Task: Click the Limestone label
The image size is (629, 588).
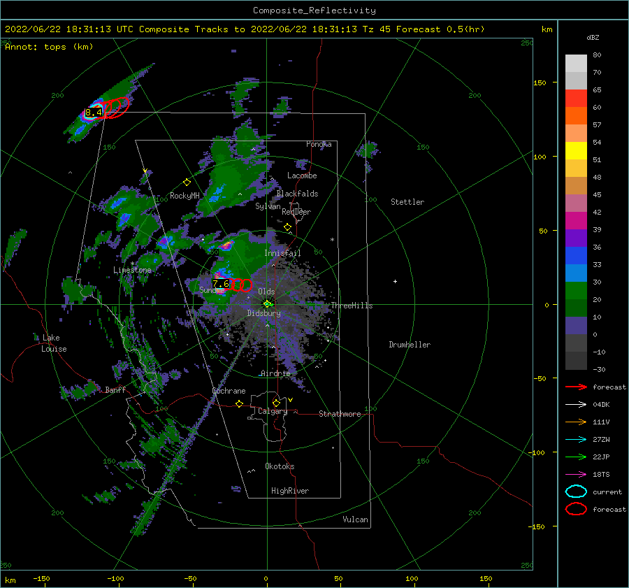Action: 132,270
